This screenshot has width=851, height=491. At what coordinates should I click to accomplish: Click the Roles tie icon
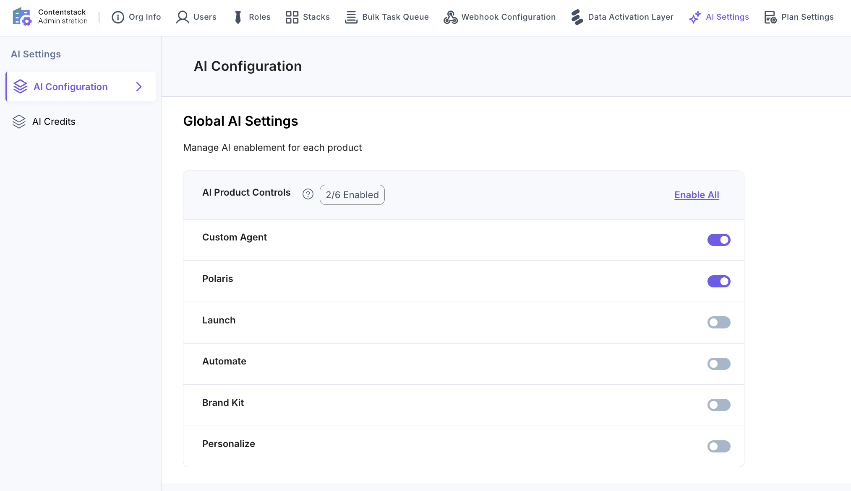[x=238, y=17]
